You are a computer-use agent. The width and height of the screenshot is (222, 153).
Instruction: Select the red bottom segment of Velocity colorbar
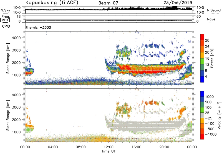[202, 137]
